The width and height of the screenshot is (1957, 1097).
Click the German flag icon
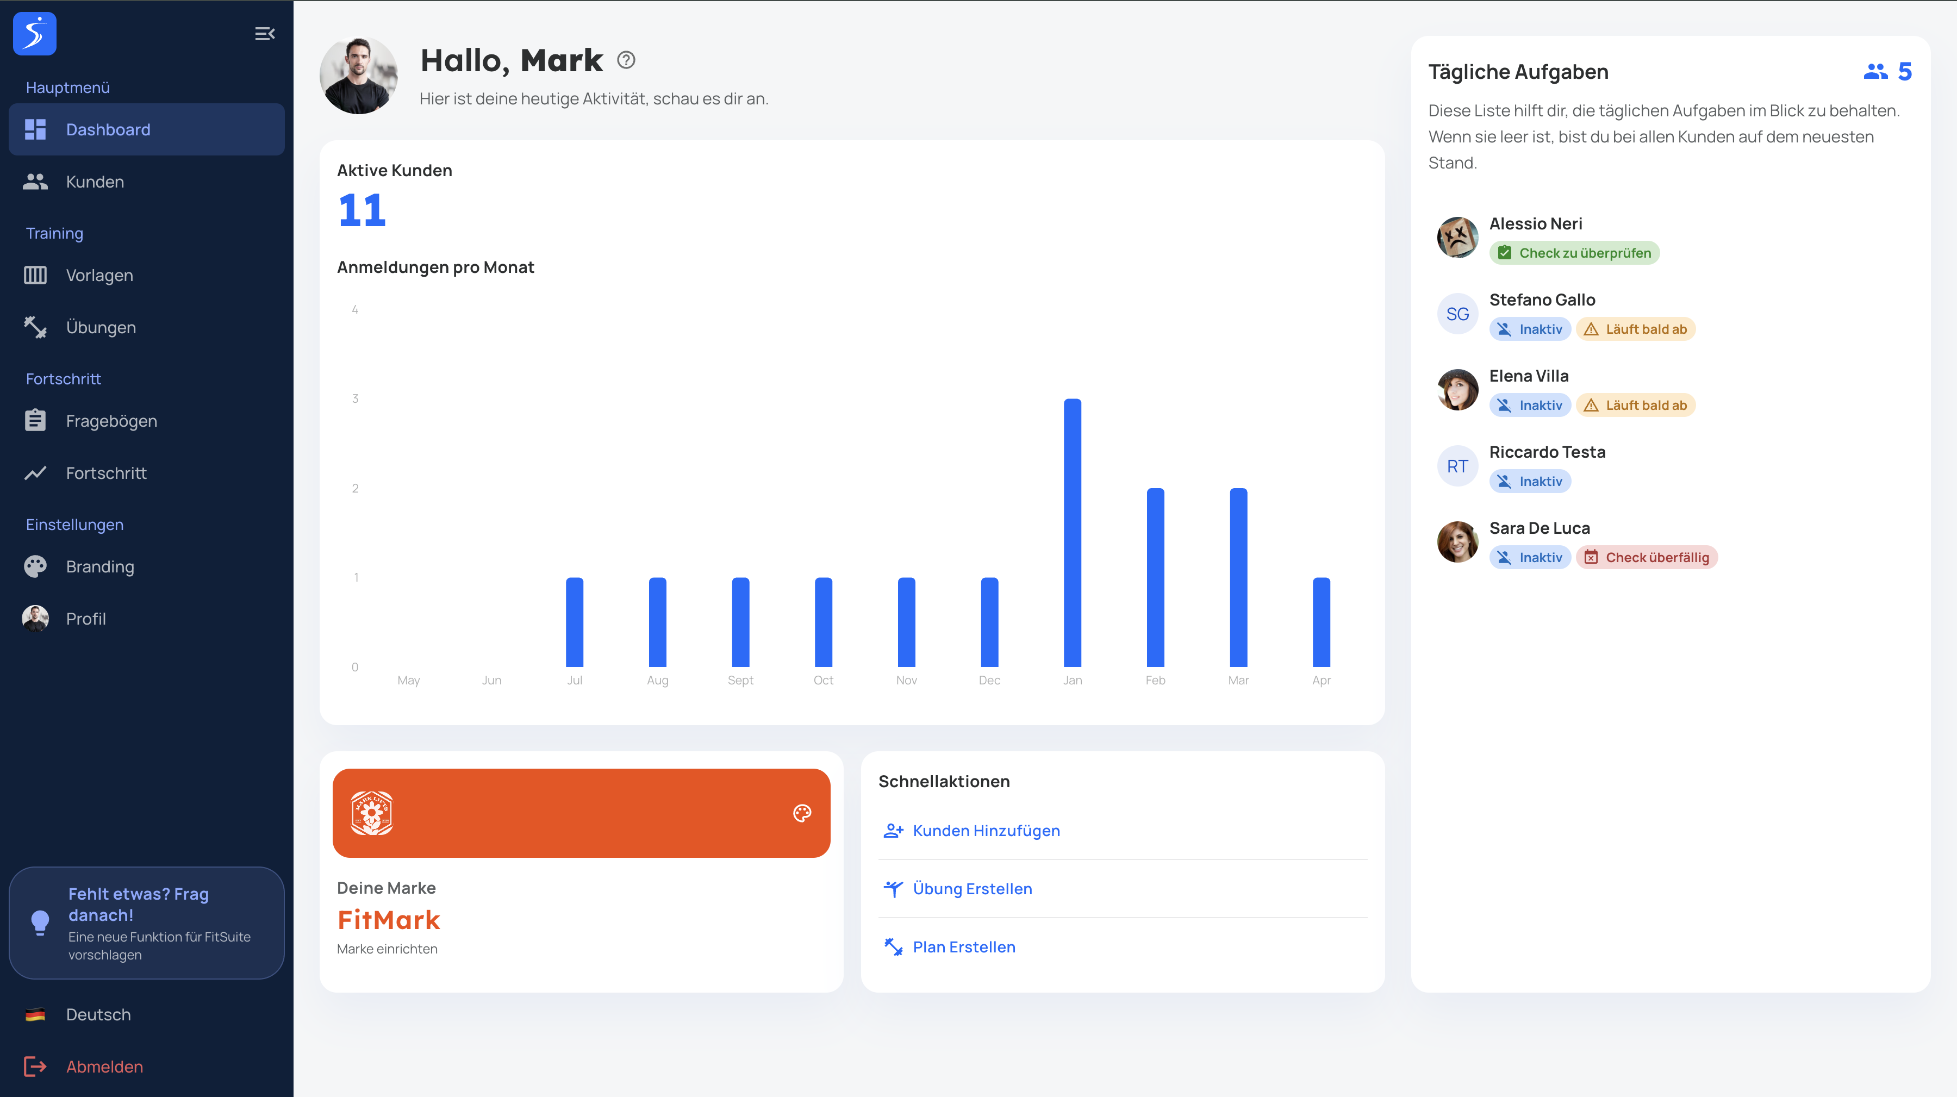(35, 1014)
